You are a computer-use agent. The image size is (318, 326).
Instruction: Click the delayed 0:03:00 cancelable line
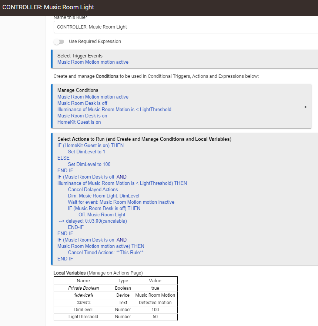[93, 221]
